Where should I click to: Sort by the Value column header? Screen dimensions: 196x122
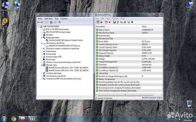pyautogui.click(x=152, y=27)
